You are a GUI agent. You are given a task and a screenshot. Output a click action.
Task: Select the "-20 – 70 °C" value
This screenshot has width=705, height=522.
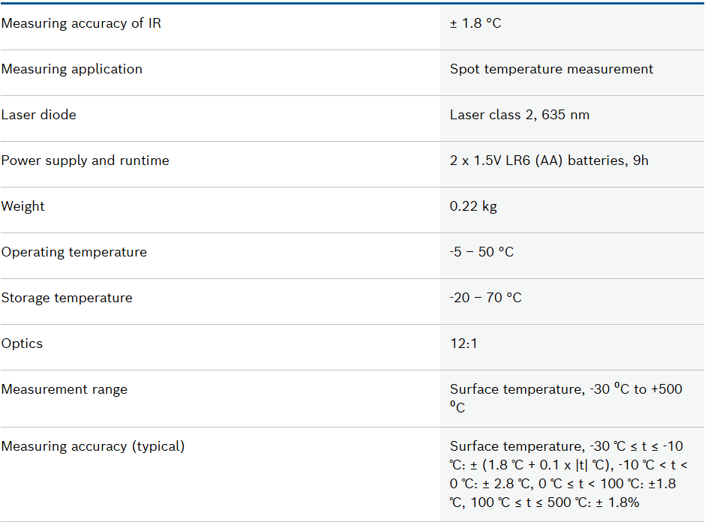point(485,298)
